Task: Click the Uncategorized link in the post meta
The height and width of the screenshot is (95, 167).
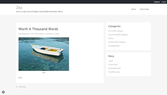Action: point(24,34)
